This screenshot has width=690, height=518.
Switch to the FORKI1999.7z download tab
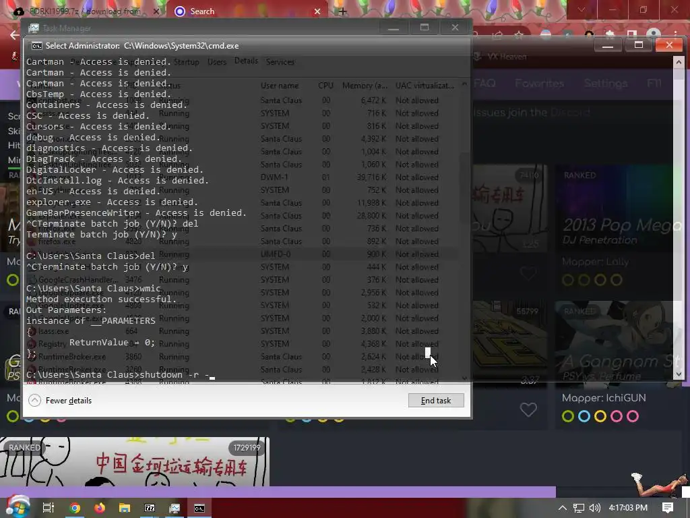[85, 11]
